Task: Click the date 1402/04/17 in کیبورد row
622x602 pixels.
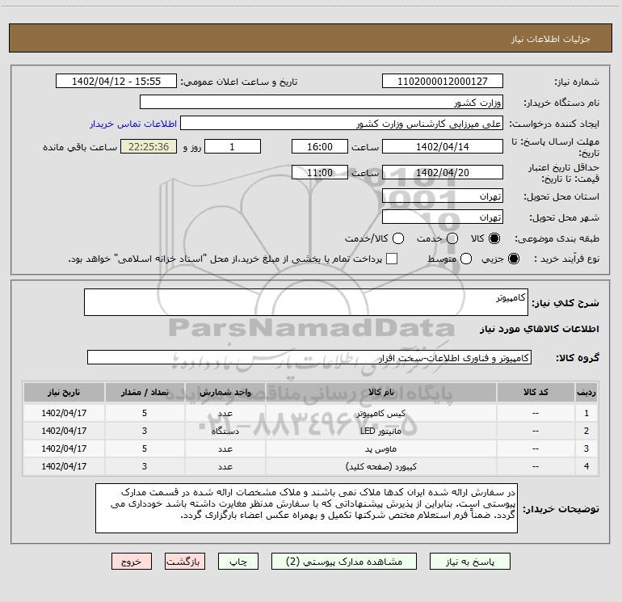Action: click(x=64, y=466)
